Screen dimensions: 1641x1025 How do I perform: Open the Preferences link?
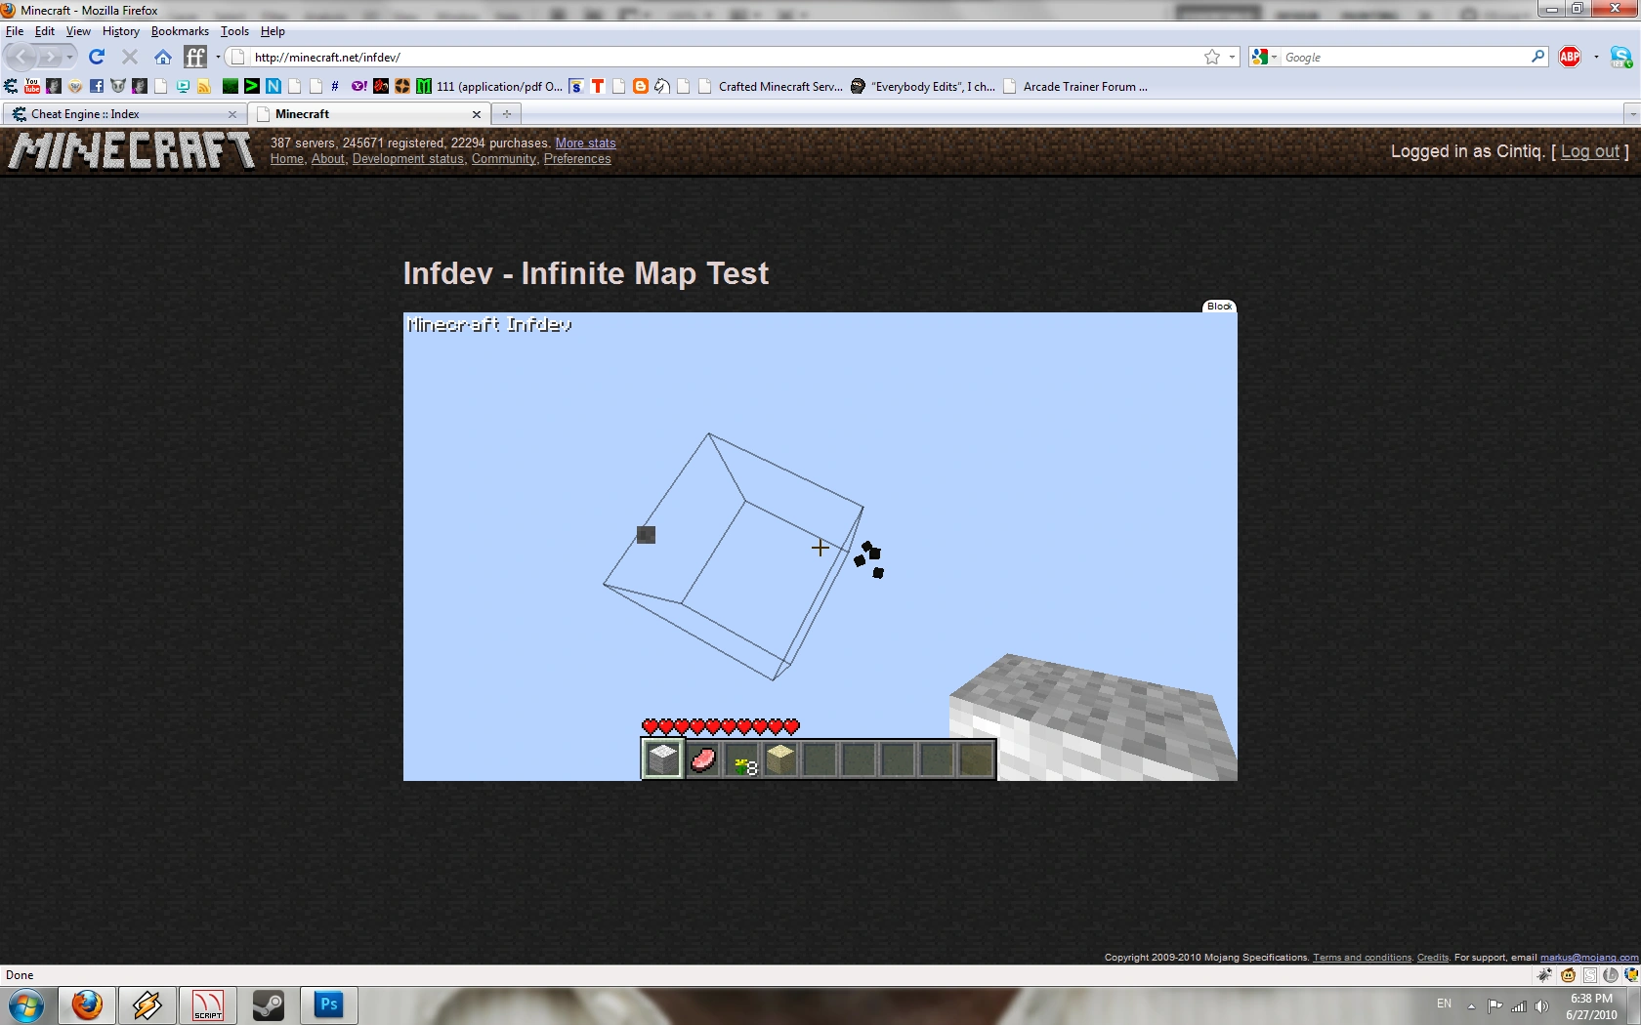pyautogui.click(x=577, y=159)
